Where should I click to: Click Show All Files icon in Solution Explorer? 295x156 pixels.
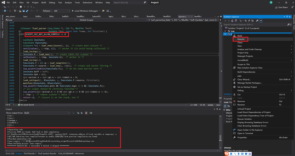pyautogui.click(x=252, y=21)
